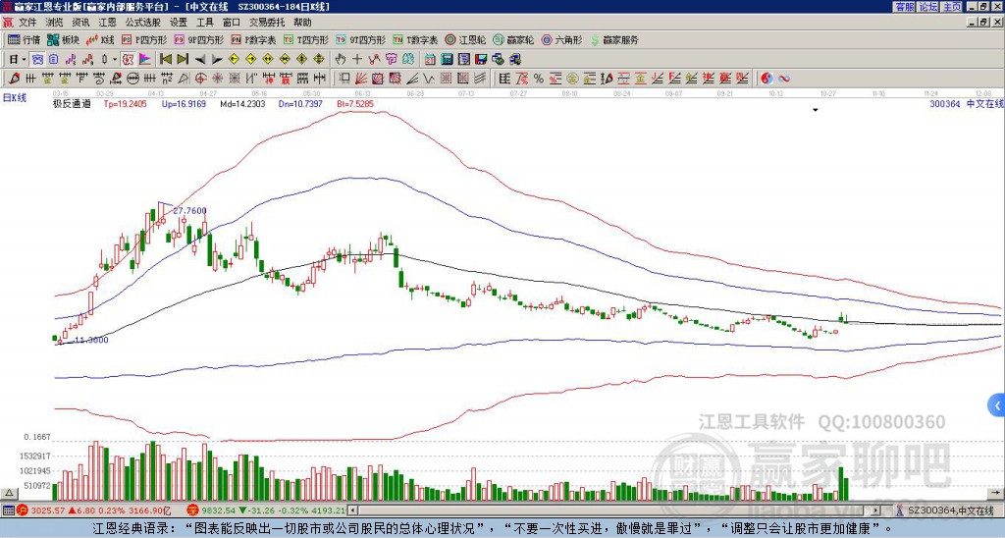Open the 板块 sector view

coord(63,39)
